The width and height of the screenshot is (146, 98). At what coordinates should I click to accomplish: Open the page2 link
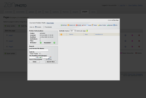[11, 41]
